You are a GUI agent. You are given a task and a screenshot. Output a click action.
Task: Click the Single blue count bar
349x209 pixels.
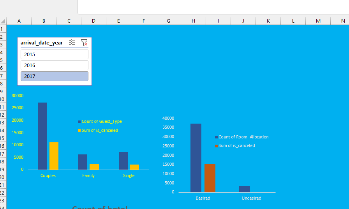click(123, 161)
